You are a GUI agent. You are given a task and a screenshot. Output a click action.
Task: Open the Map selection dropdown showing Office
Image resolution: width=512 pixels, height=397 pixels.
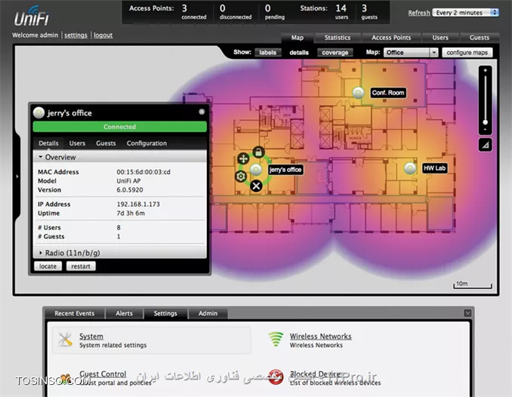coord(411,53)
